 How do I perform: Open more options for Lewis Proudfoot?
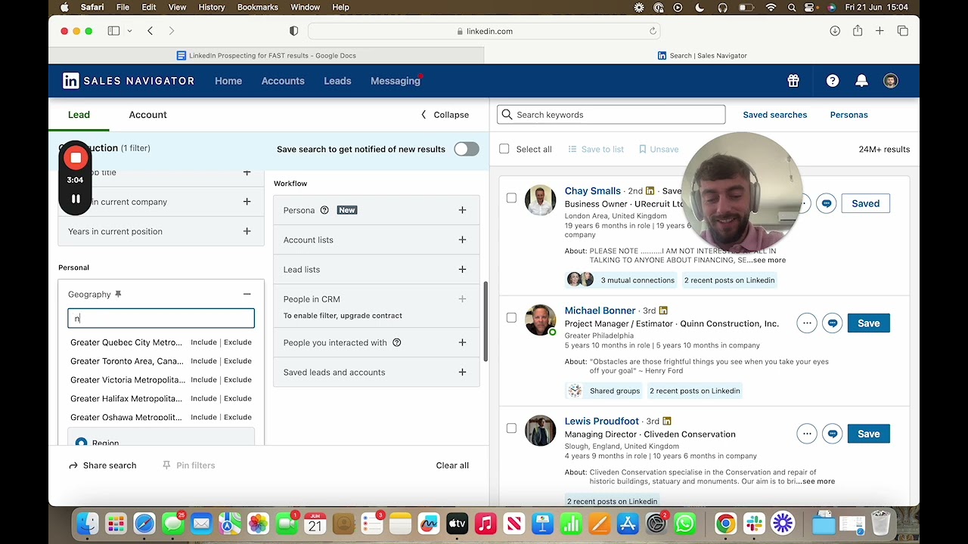807,434
